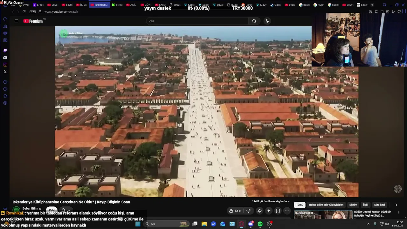Open the YouTube hamburger guide menu
407x229 pixels.
(17, 21)
